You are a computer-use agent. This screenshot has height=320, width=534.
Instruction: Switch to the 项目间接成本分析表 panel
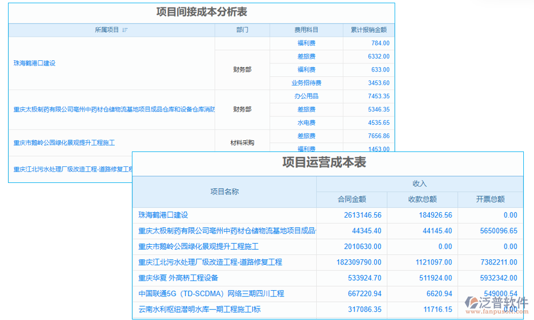click(x=201, y=12)
